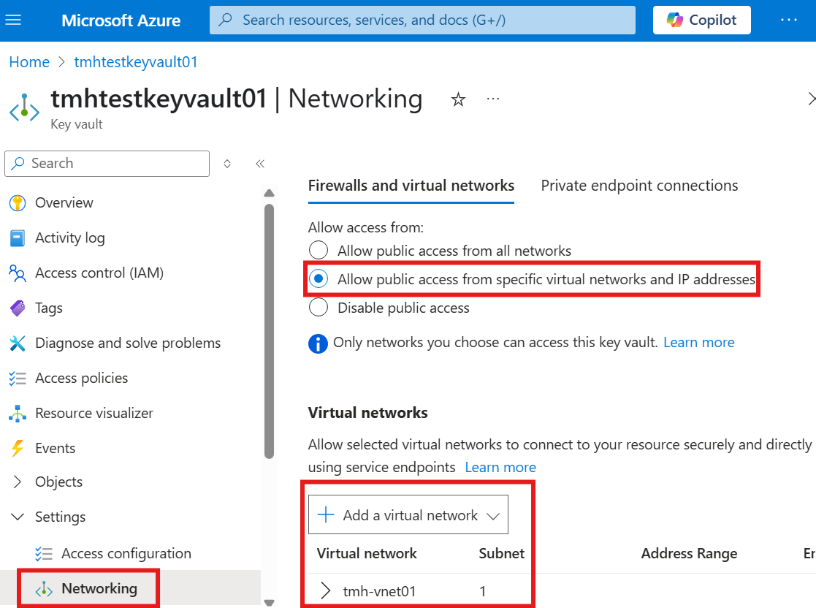The height and width of the screenshot is (608, 816).
Task: Click the blue info icon
Action: [x=318, y=343]
